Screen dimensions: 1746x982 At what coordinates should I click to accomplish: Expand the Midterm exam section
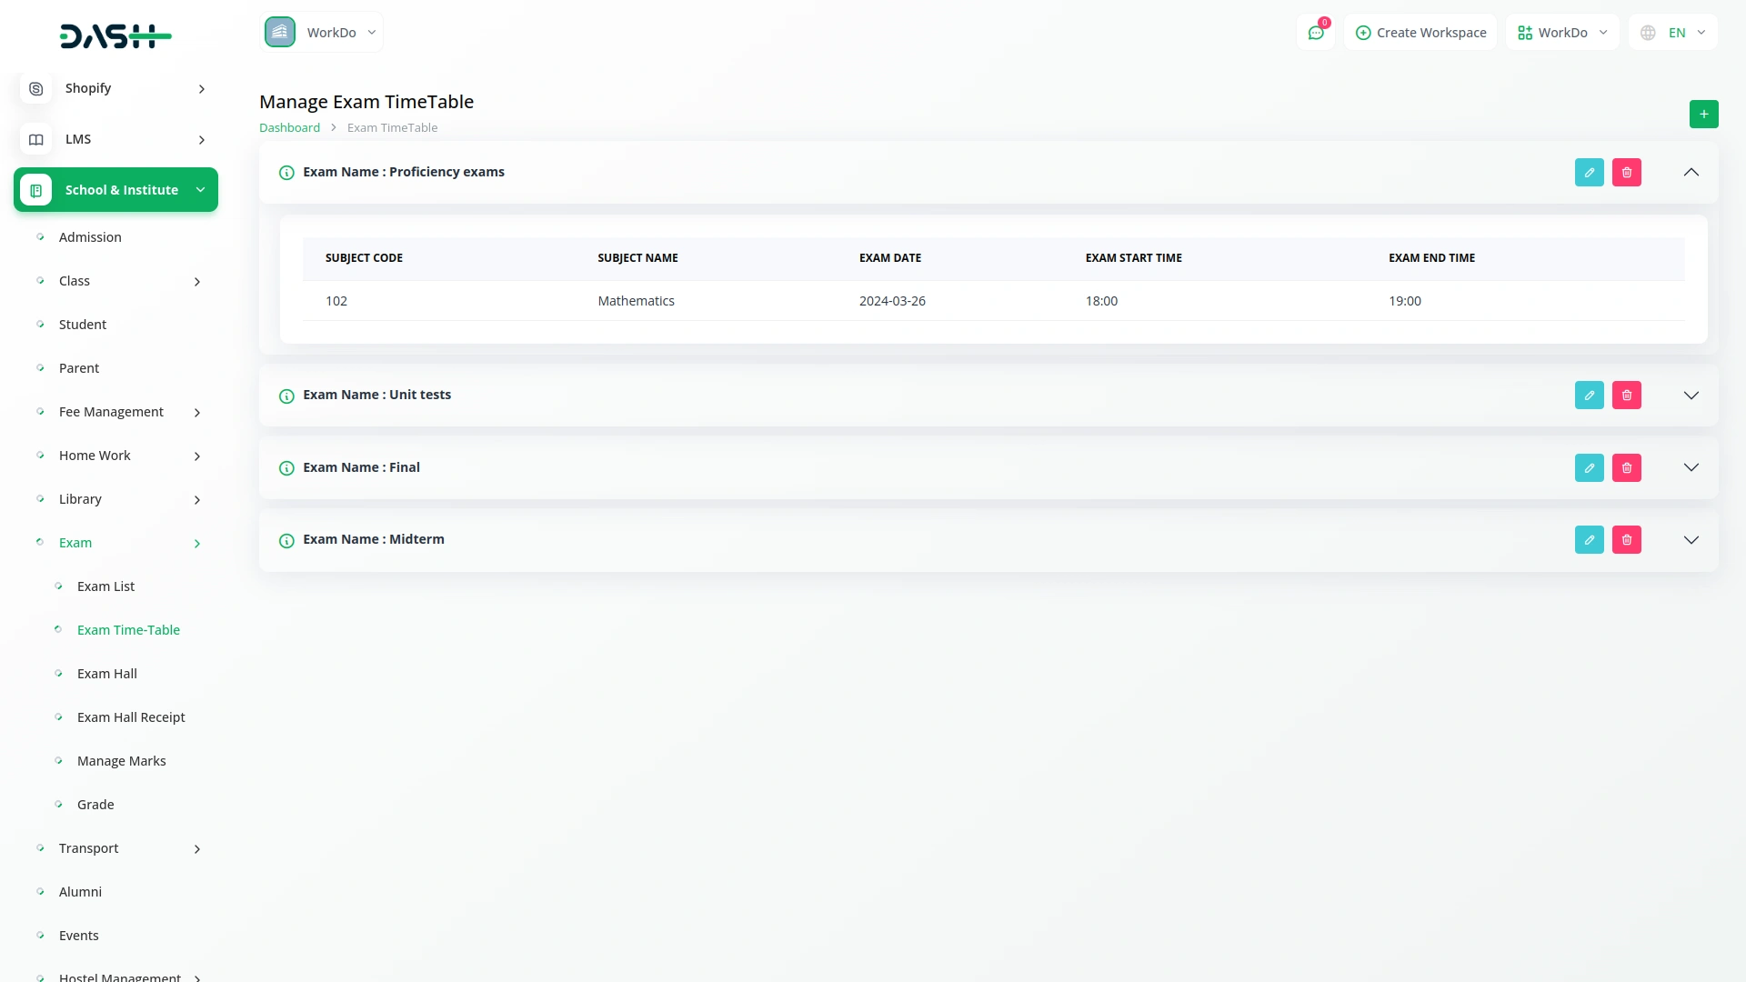(x=1691, y=540)
